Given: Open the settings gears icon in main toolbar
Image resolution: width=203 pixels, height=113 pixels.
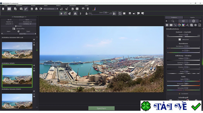Looking at the screenshot, I should (x=26, y=9).
